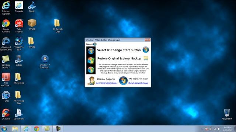Viewport: 236px width, 132px height.
Task: Select the Vegas Pro 11.0 shortcut
Action: 19,44
